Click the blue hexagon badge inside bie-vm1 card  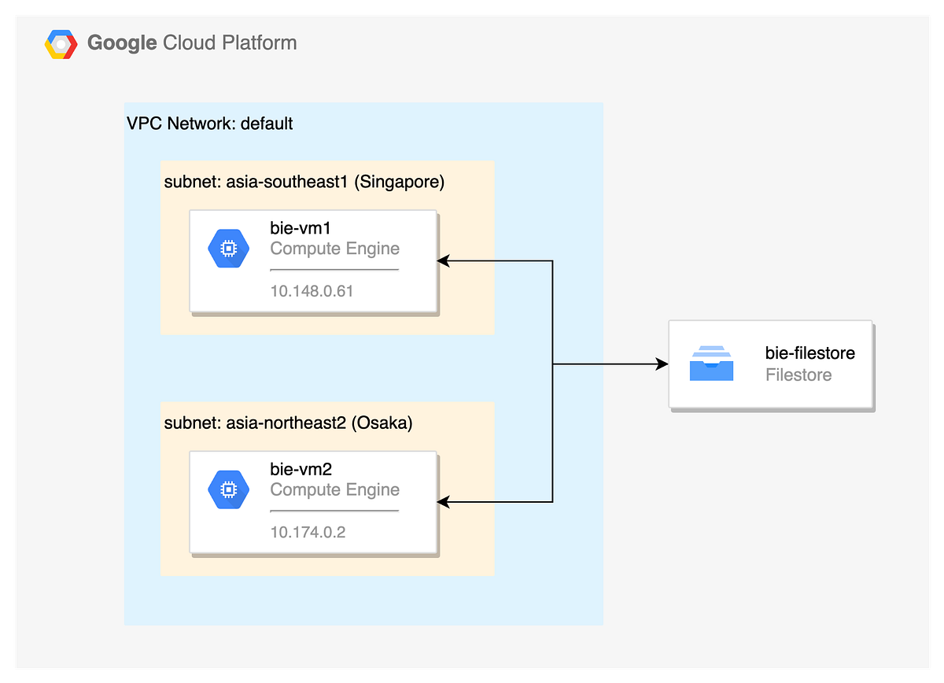pyautogui.click(x=228, y=248)
